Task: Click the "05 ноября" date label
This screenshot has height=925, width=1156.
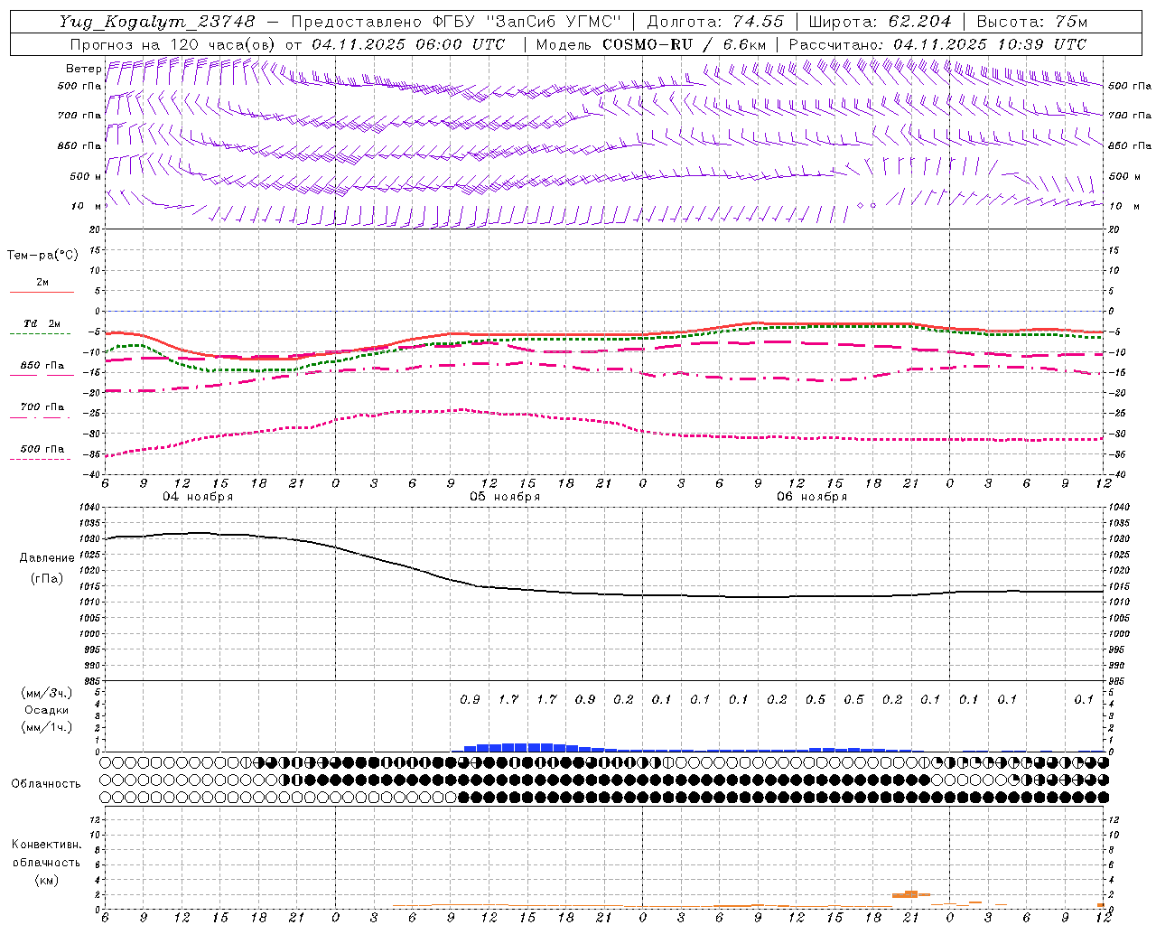Action: pos(505,497)
